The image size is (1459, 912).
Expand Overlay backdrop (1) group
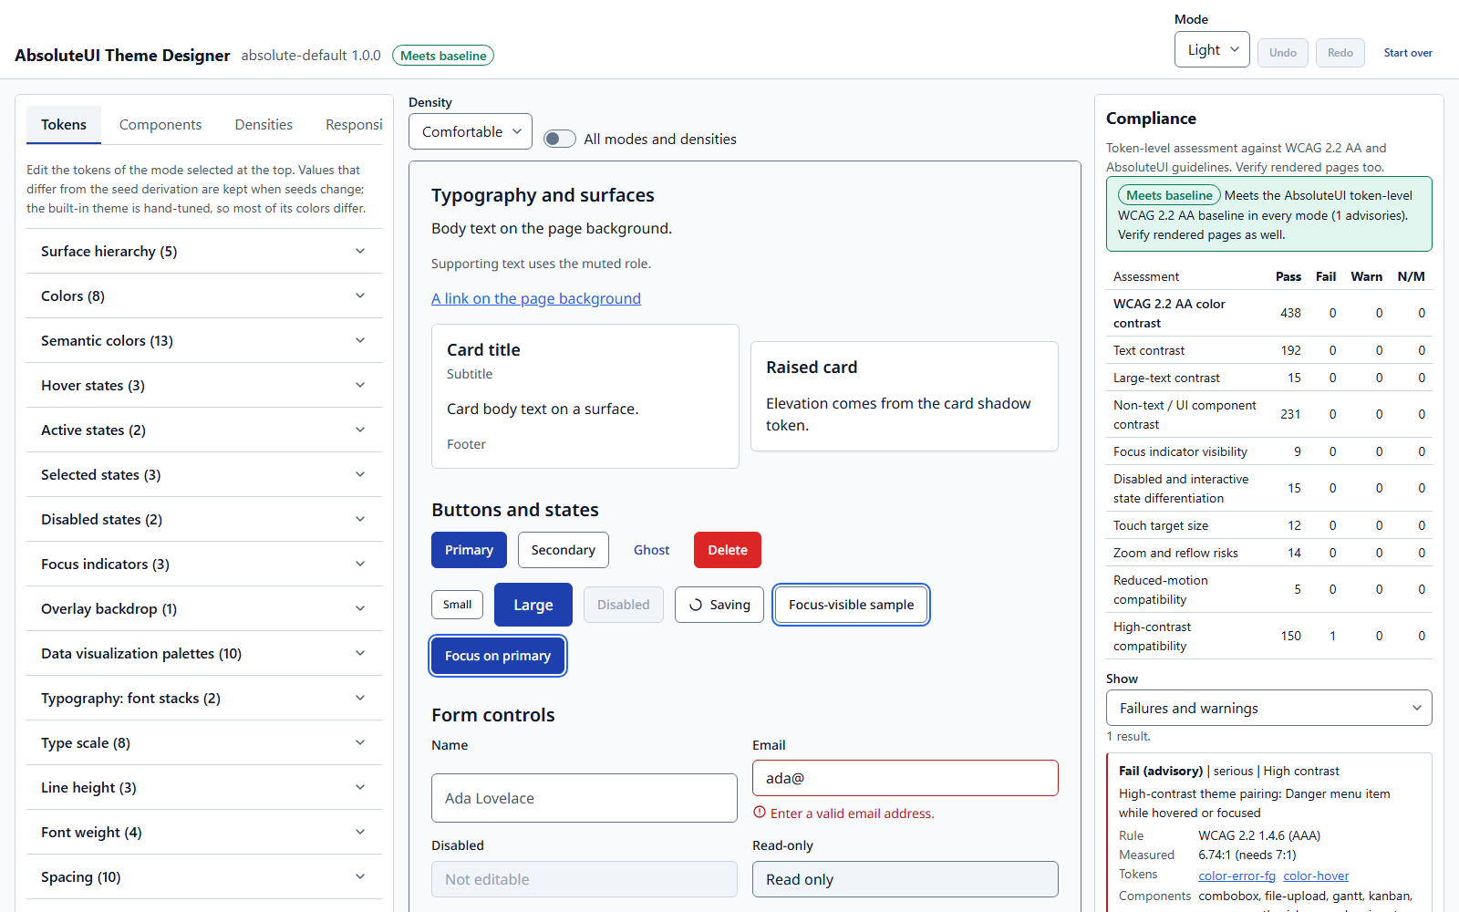(204, 608)
